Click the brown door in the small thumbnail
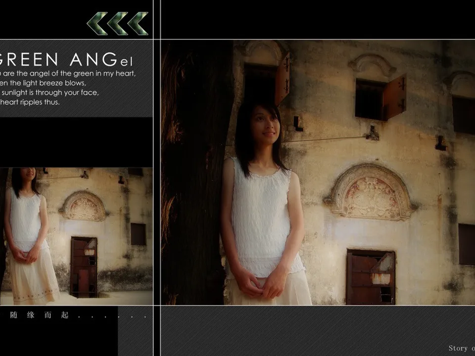475x356 pixels. click(84, 267)
